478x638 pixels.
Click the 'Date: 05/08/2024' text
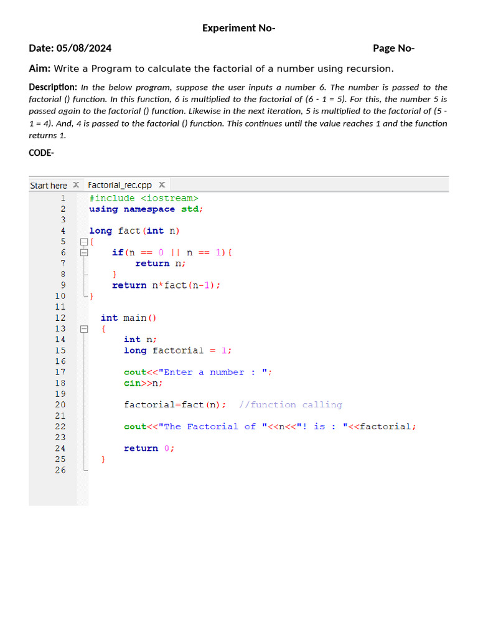click(70, 49)
